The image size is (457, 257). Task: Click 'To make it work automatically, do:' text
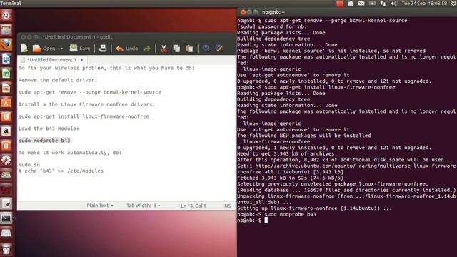tap(70, 153)
